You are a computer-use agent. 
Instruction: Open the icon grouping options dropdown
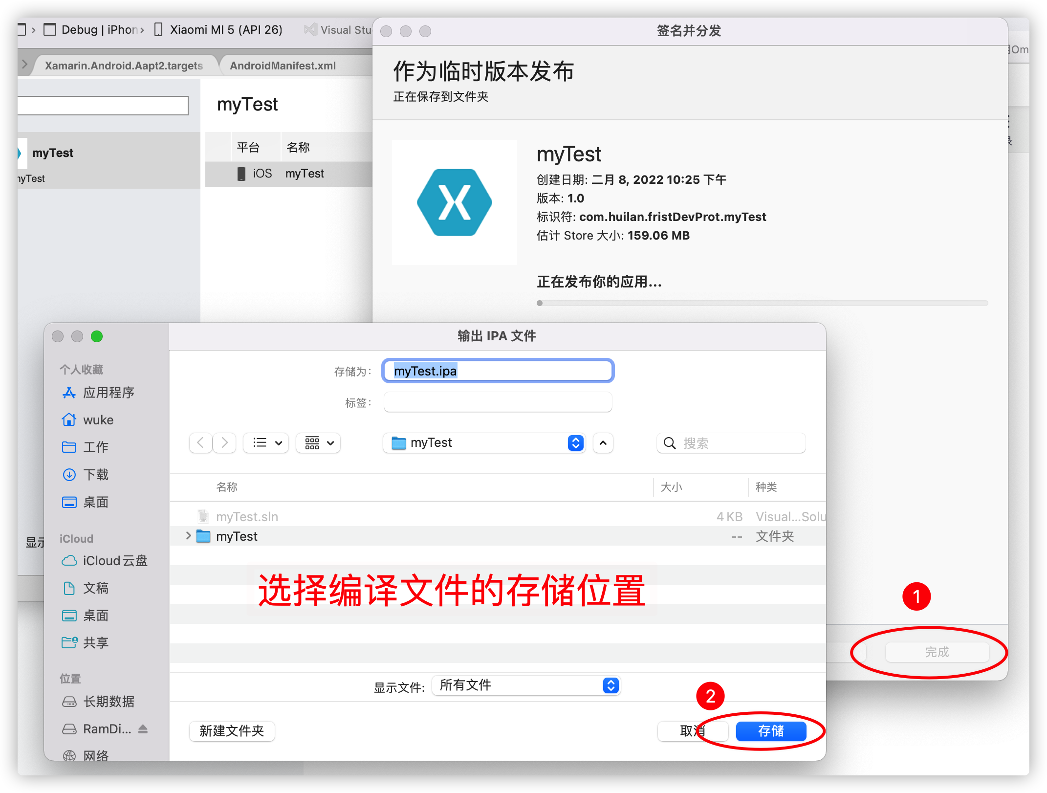pos(319,443)
